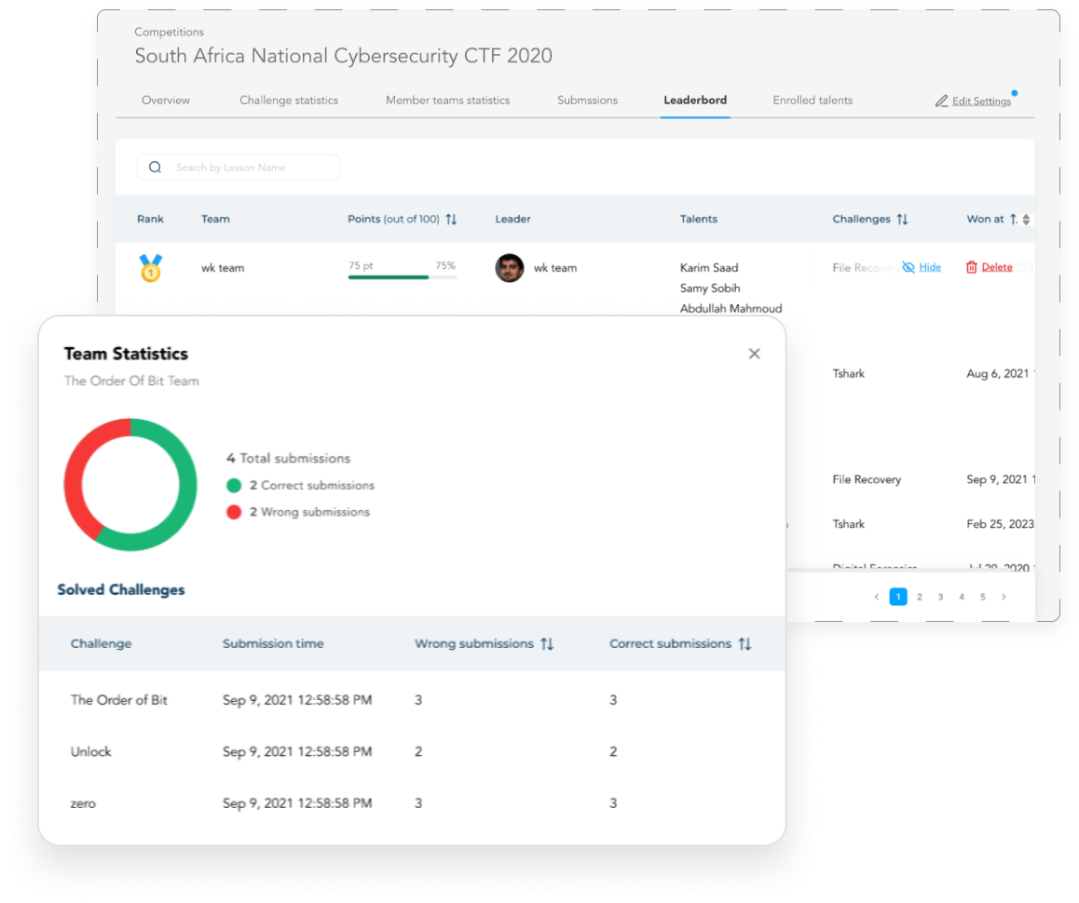
Task: Go to next leaderboard page
Action: (1004, 597)
